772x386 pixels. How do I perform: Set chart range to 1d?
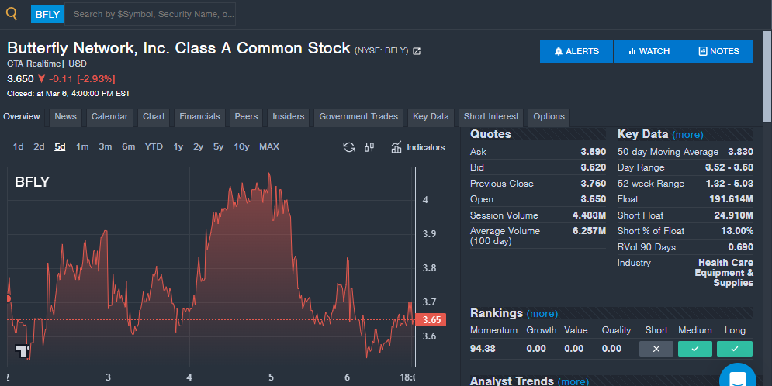click(18, 146)
